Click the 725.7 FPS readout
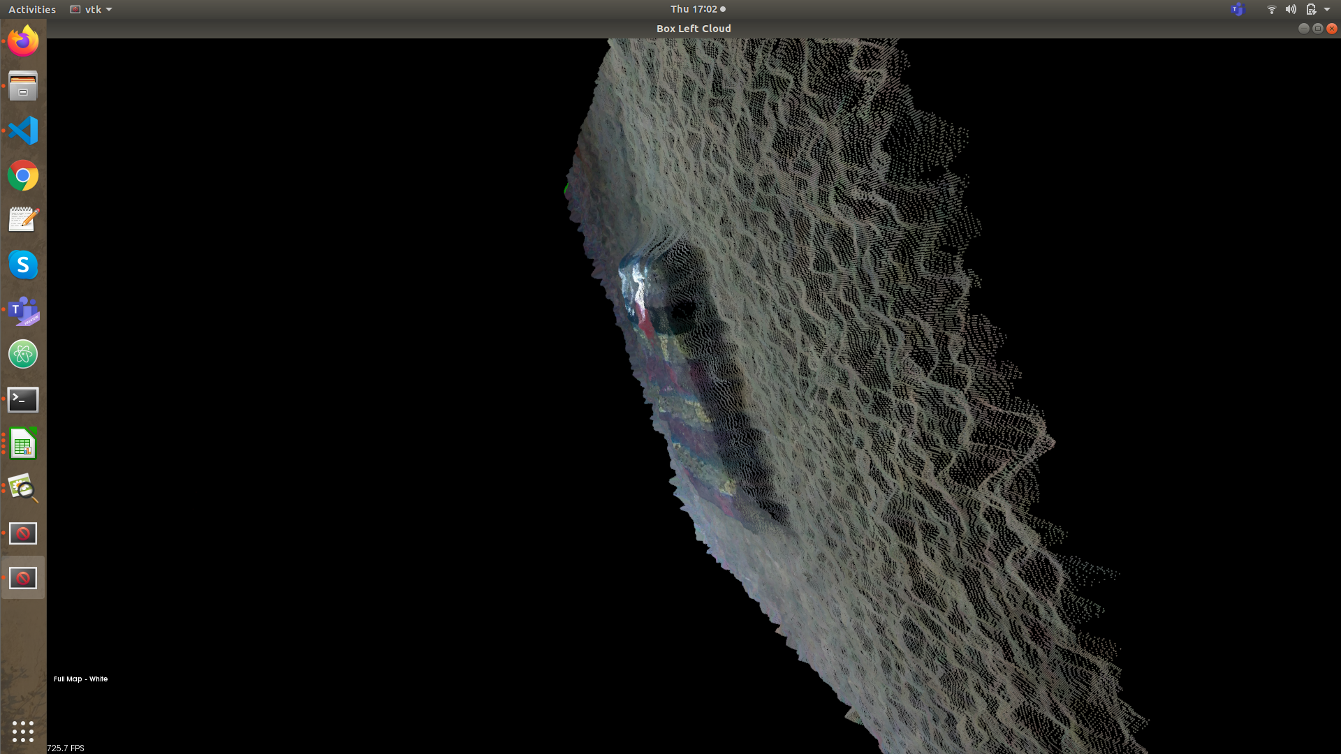Image resolution: width=1341 pixels, height=754 pixels. click(66, 748)
